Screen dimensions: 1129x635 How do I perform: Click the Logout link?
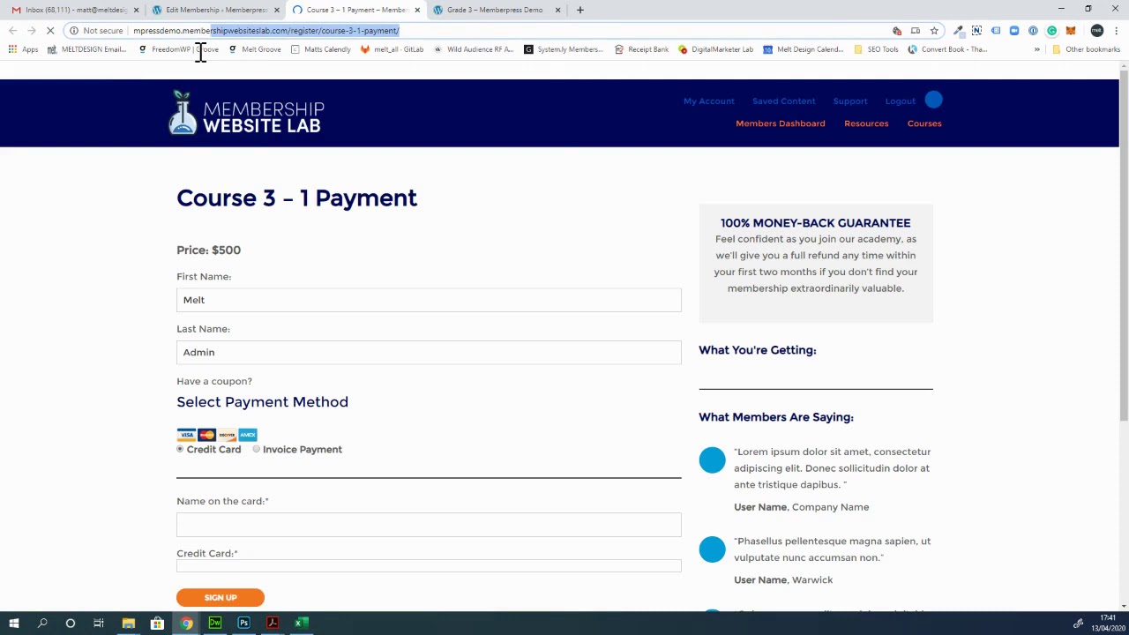click(x=901, y=101)
